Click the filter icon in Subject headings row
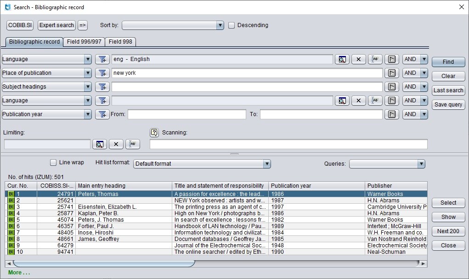469x279 pixels. [102, 87]
